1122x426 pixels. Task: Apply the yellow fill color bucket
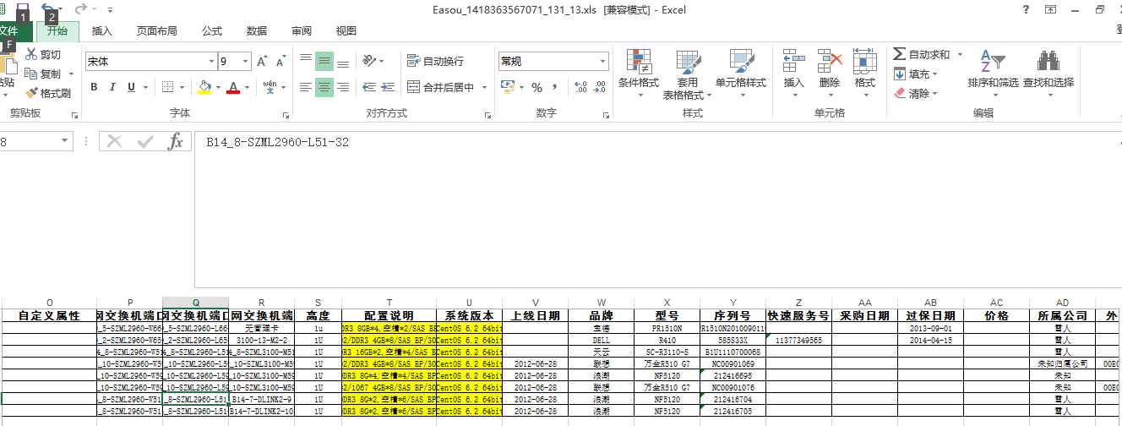[204, 87]
